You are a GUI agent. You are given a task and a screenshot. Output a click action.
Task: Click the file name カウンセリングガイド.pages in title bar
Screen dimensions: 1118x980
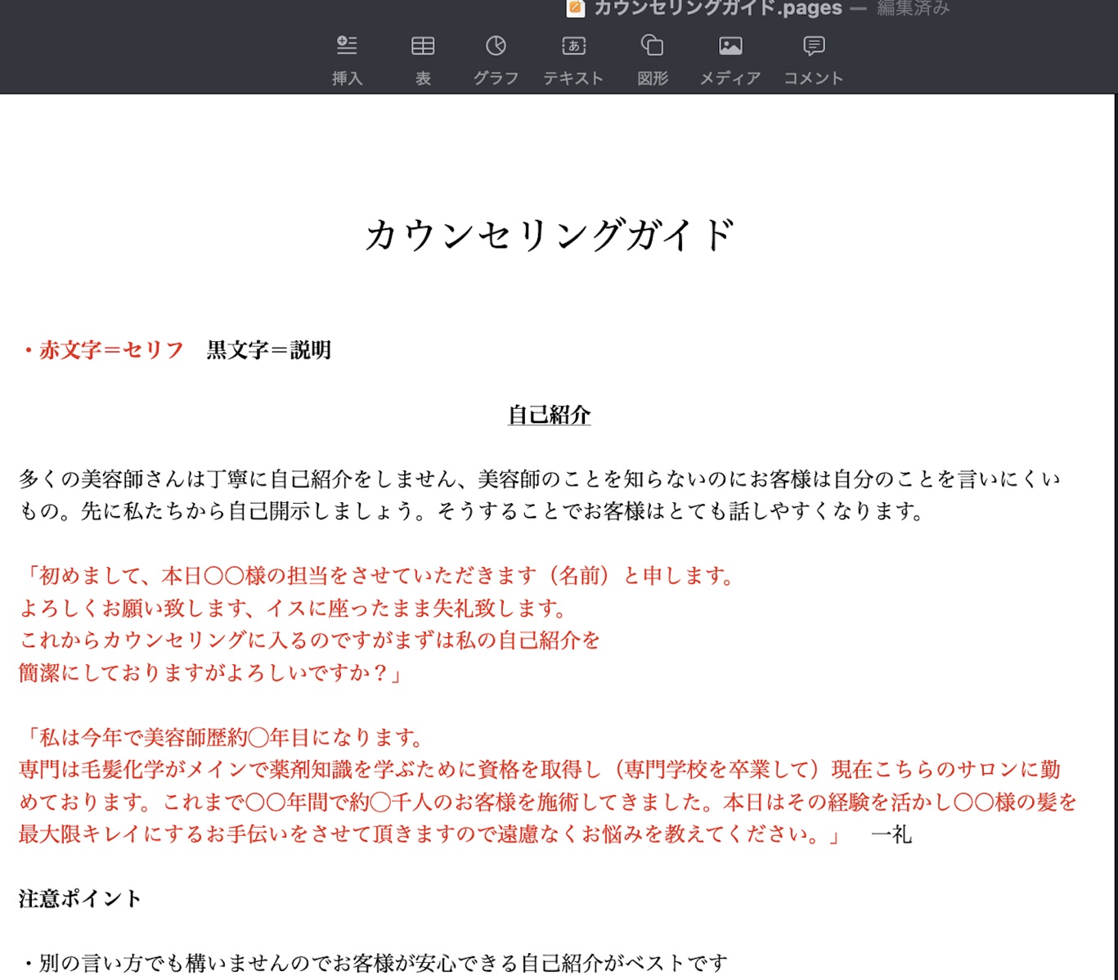pos(717,8)
